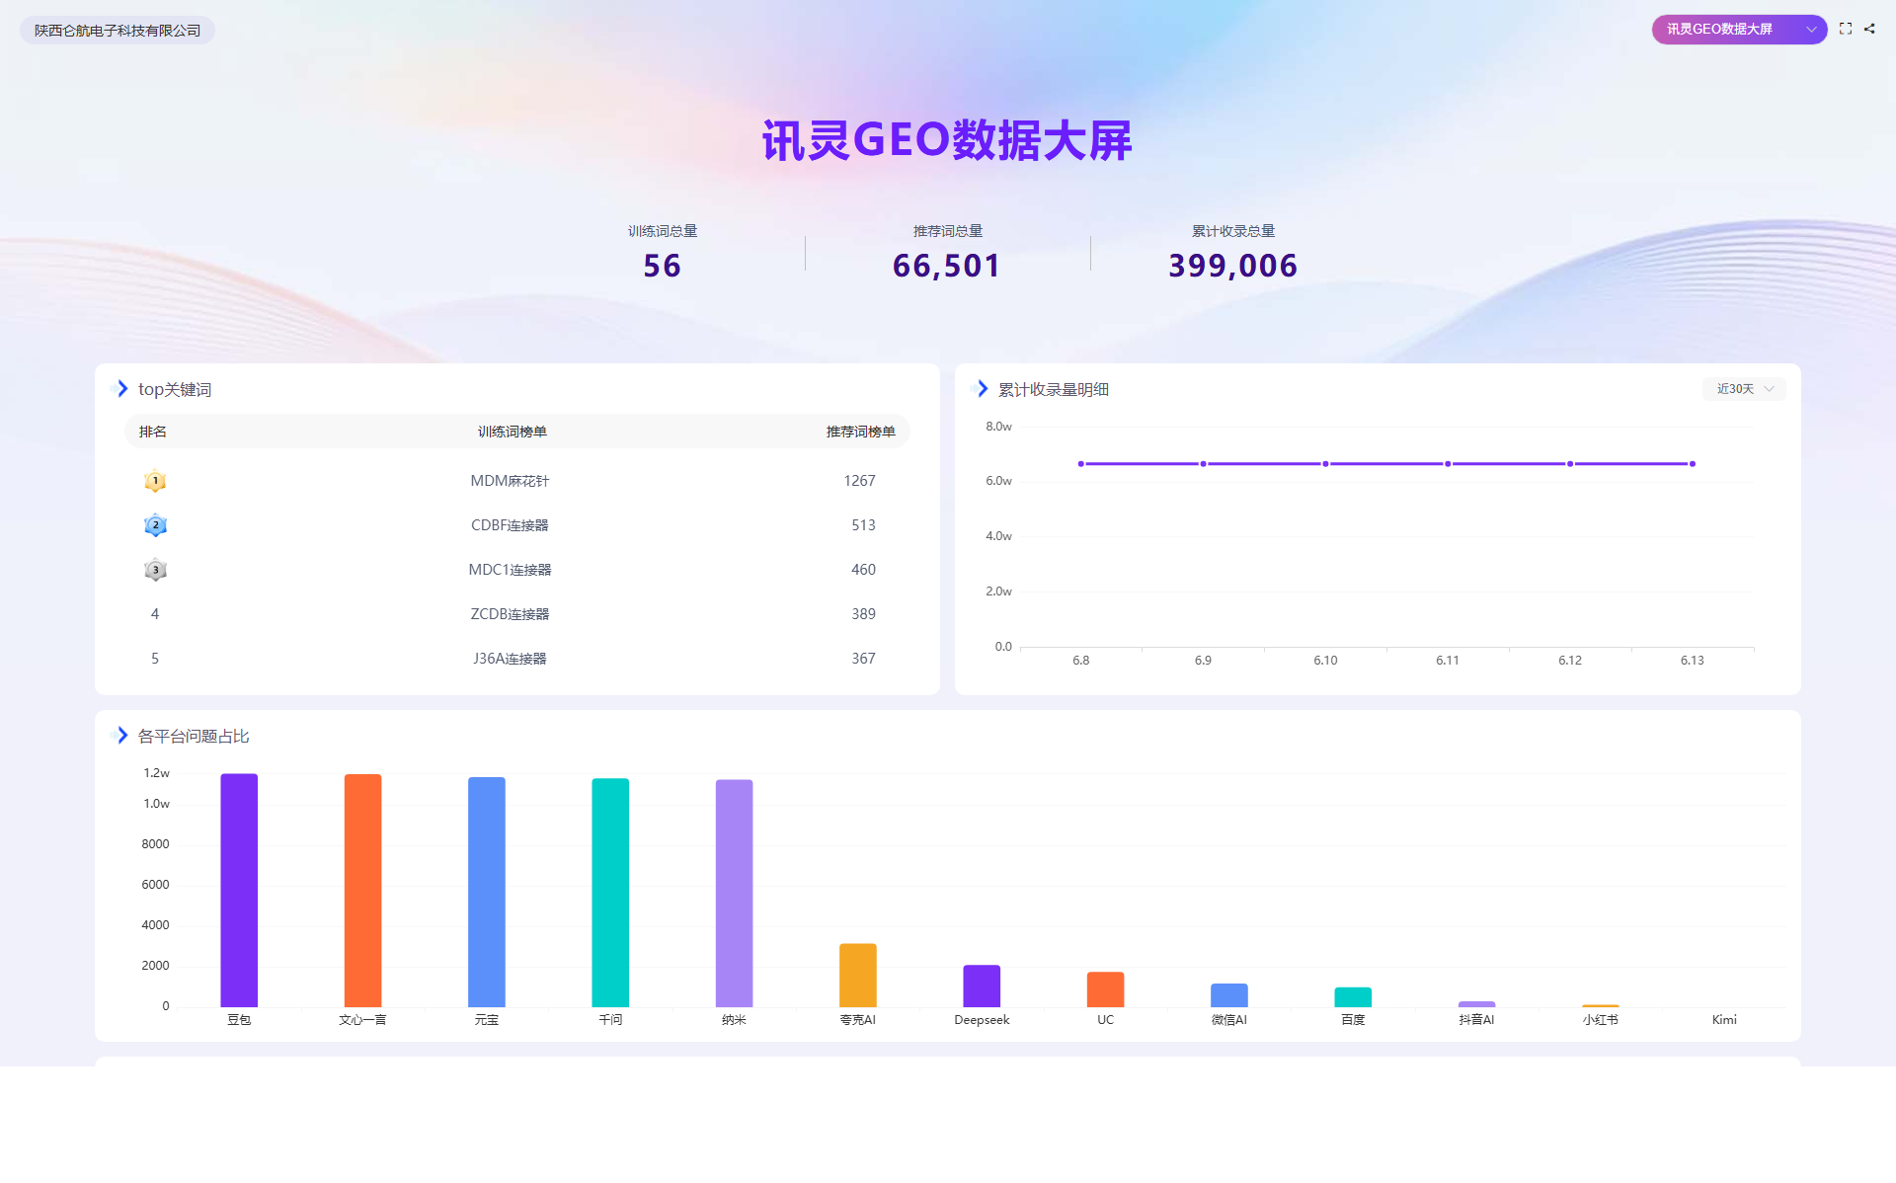
Task: Select the MDM麻花针 keyword row
Action: 516,481
